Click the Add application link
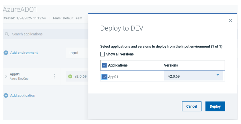 (x=23, y=96)
